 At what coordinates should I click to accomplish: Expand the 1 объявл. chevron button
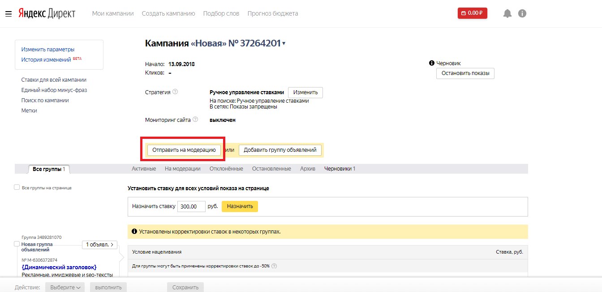[100, 245]
